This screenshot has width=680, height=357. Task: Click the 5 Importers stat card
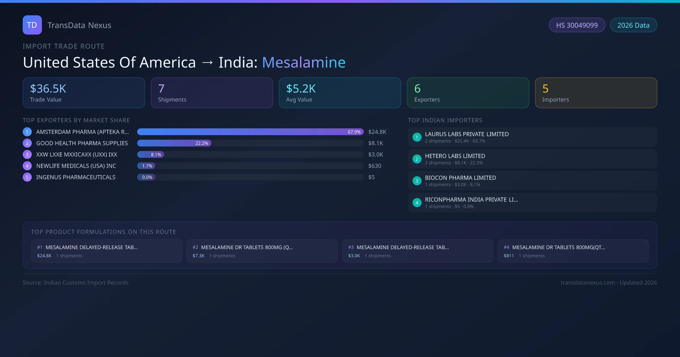click(x=596, y=93)
